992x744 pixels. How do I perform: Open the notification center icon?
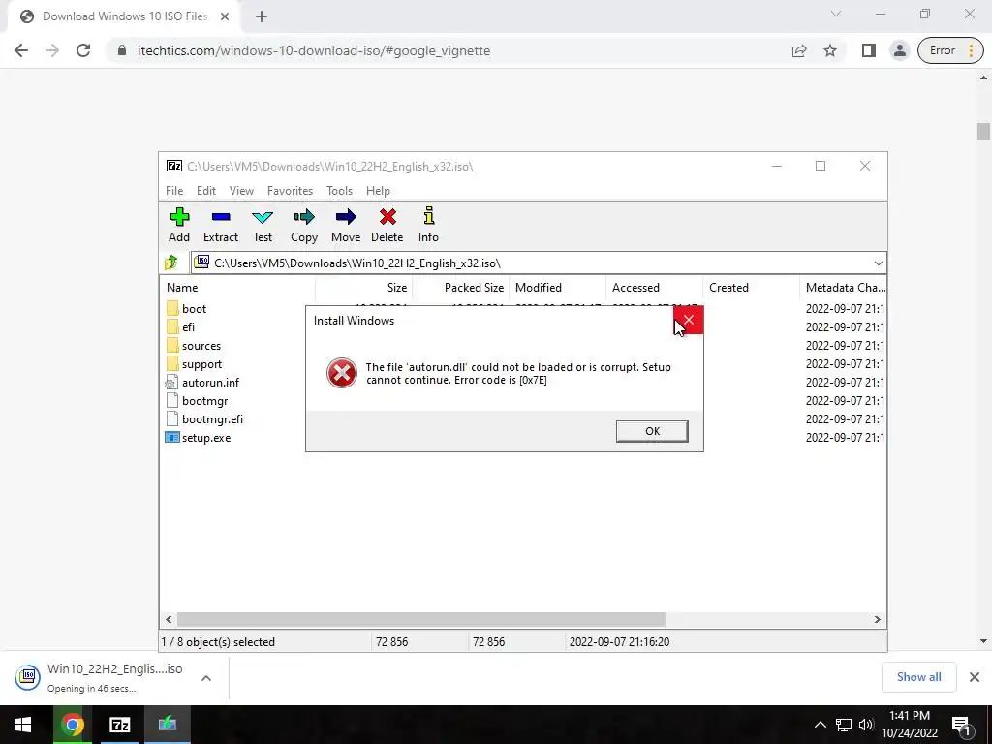tap(961, 725)
